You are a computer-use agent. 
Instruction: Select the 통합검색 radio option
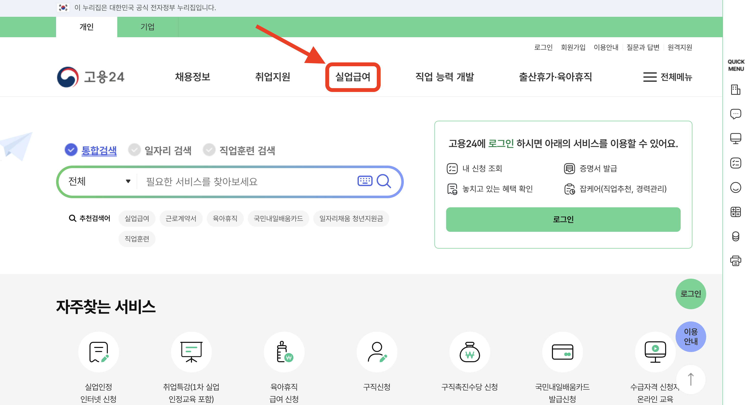click(x=71, y=150)
